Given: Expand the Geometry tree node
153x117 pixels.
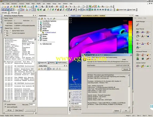Looking at the screenshot, I should 39,23.
